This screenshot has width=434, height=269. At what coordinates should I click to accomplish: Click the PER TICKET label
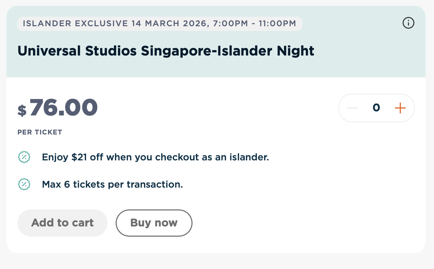(x=40, y=132)
